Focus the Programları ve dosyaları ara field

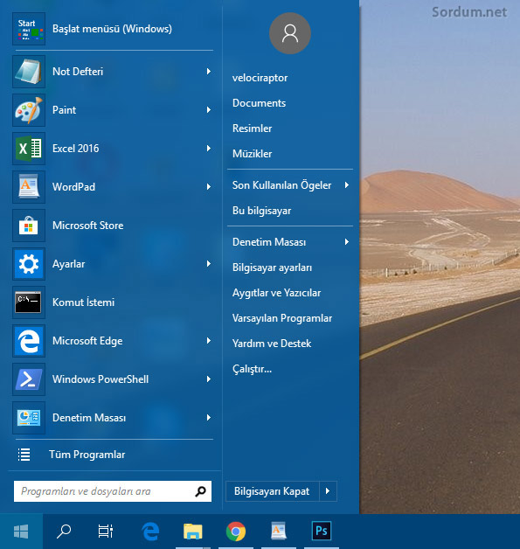click(x=113, y=491)
